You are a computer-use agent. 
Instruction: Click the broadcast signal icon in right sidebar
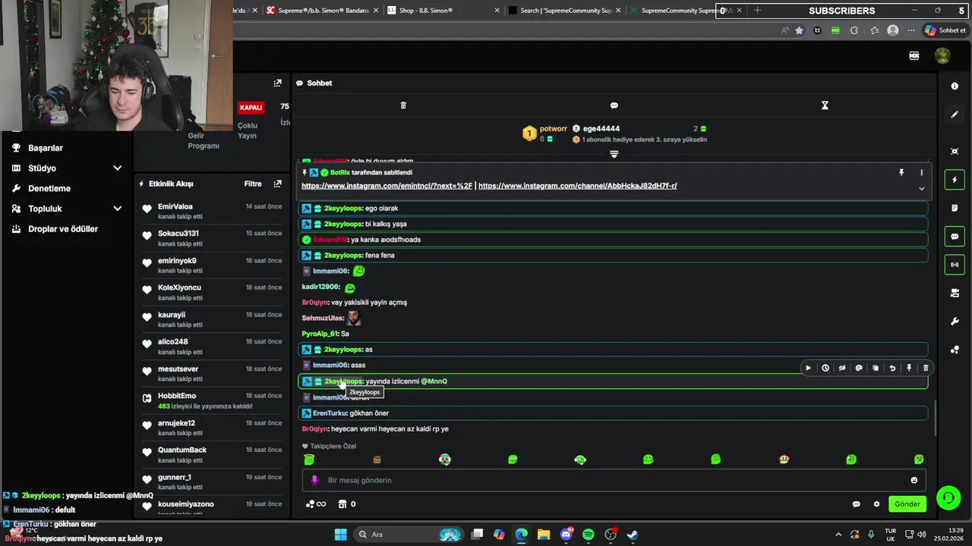pyautogui.click(x=955, y=265)
